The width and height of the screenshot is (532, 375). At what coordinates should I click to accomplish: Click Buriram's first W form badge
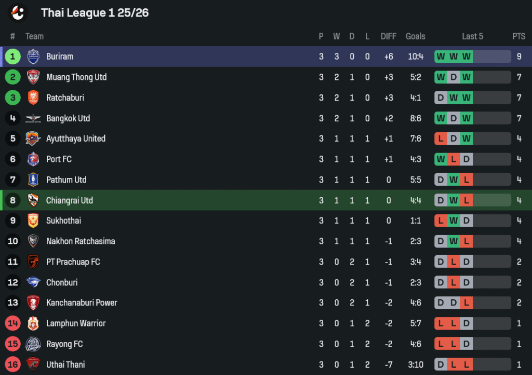(x=441, y=57)
